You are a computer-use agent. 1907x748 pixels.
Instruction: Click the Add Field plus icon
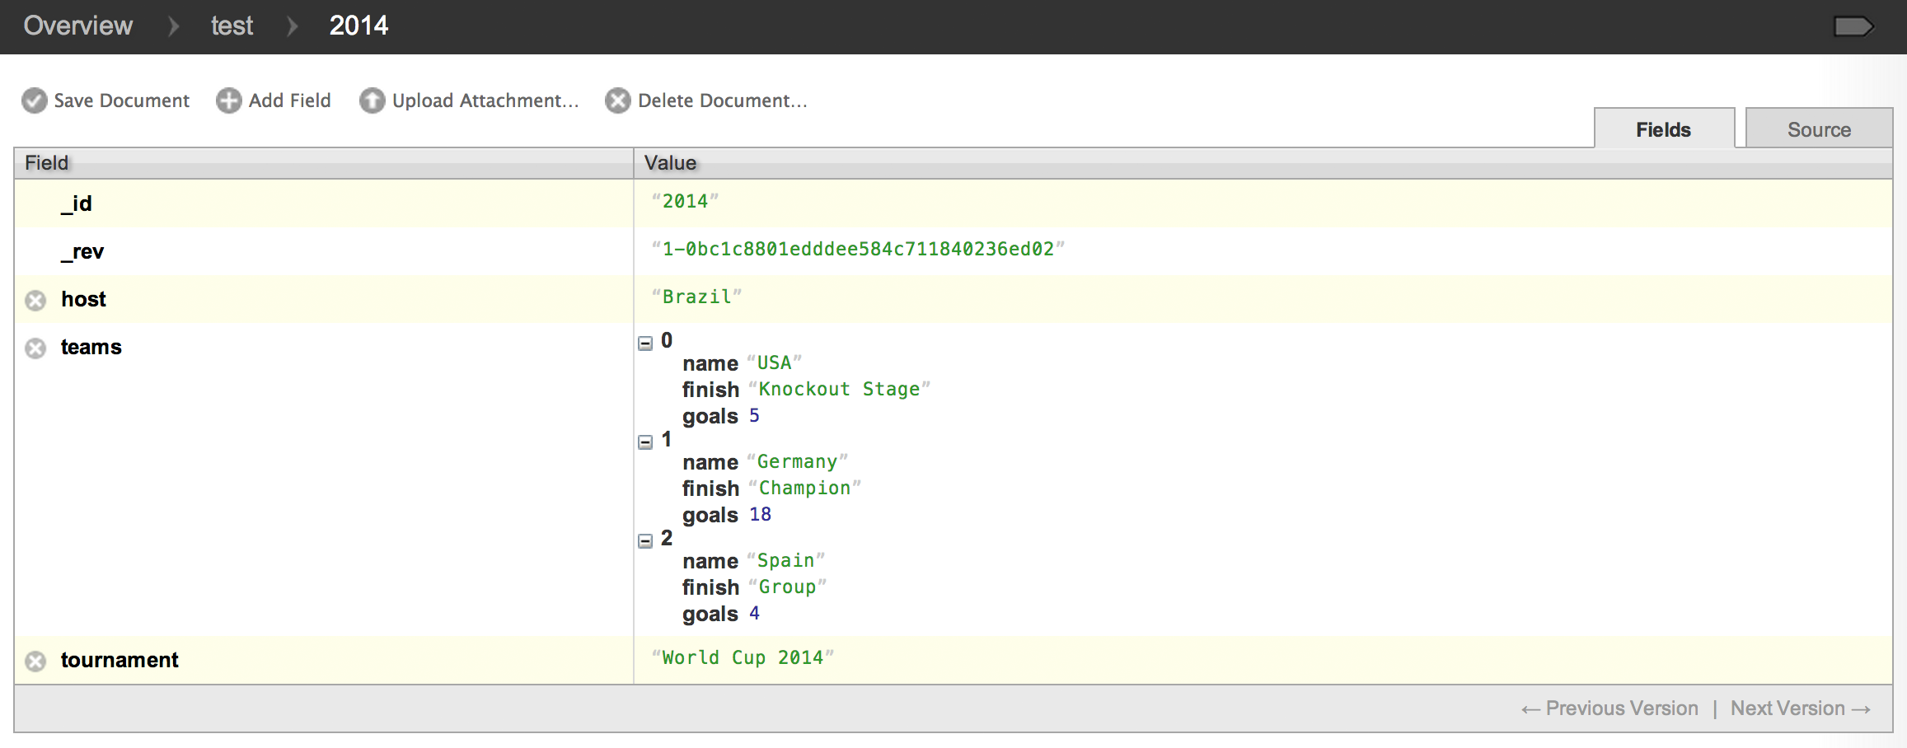[x=229, y=101]
